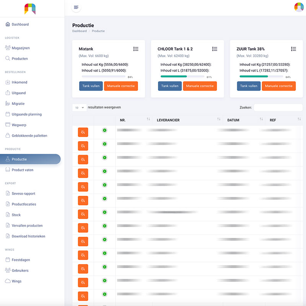Sort table by NR. column

(133, 120)
